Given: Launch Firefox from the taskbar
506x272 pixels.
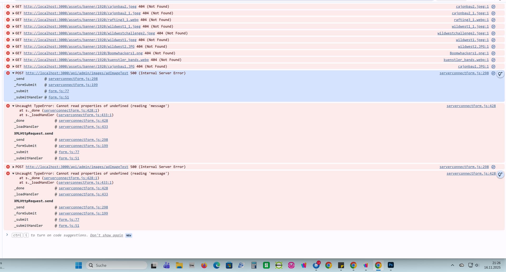Looking at the screenshot, I should 204,265.
